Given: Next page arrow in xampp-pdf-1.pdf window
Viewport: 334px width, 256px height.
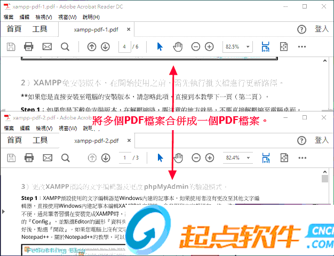Looking at the screenshot, I should pos(105,46).
